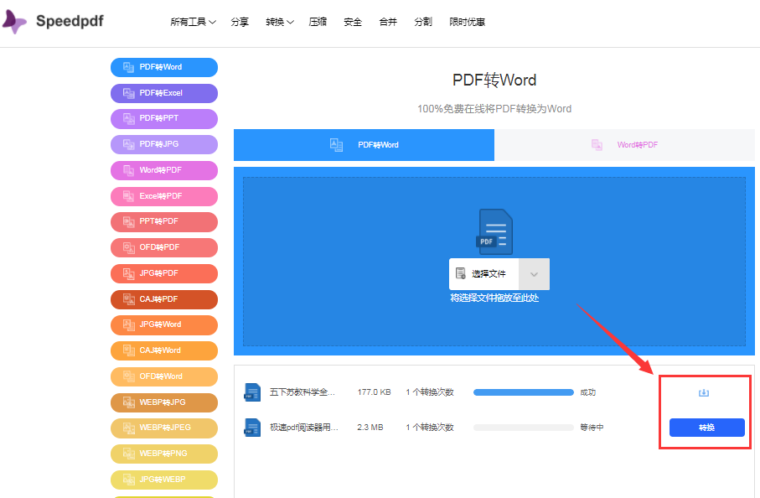The height and width of the screenshot is (498, 760).
Task: Click the JPG转WEBP sidebar icon
Action: coord(128,480)
